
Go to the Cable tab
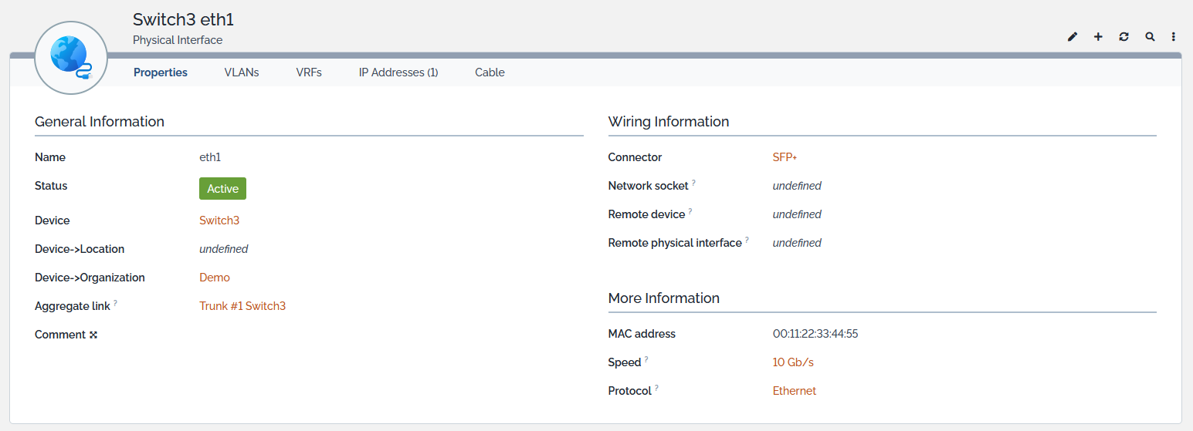(x=490, y=72)
